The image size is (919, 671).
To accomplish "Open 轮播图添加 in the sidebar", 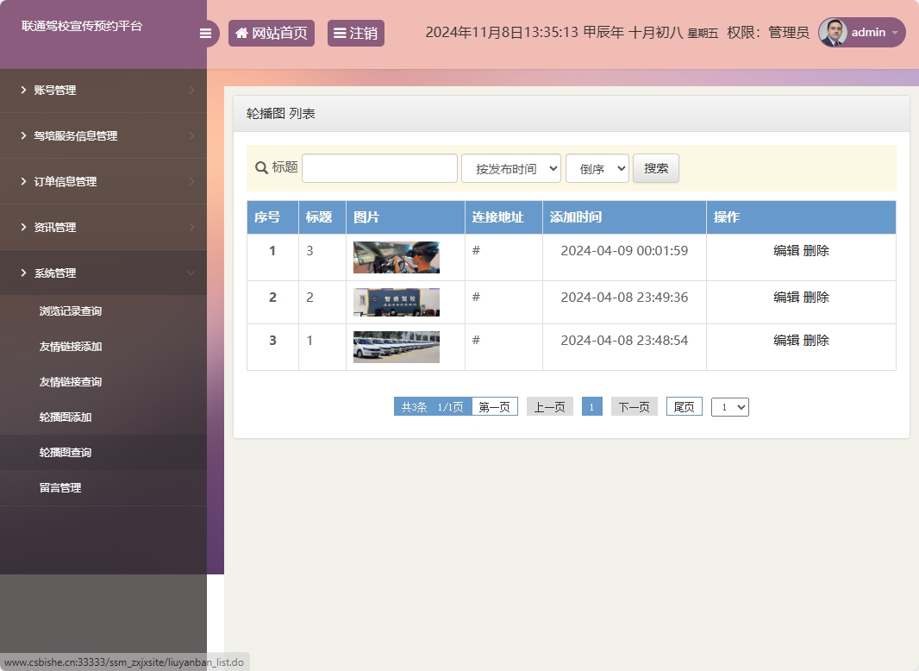I will pos(66,417).
